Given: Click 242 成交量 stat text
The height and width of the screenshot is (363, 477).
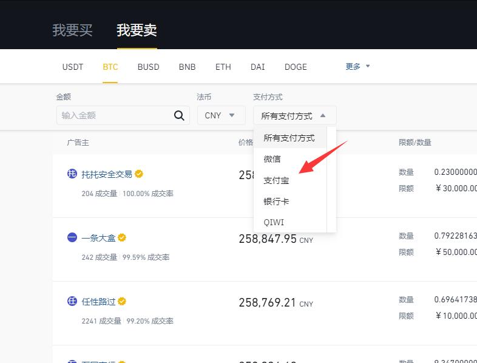Looking at the screenshot, I should [100, 257].
